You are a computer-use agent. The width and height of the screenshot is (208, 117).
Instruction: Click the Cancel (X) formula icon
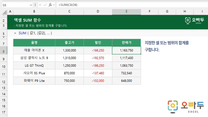point(40,5)
